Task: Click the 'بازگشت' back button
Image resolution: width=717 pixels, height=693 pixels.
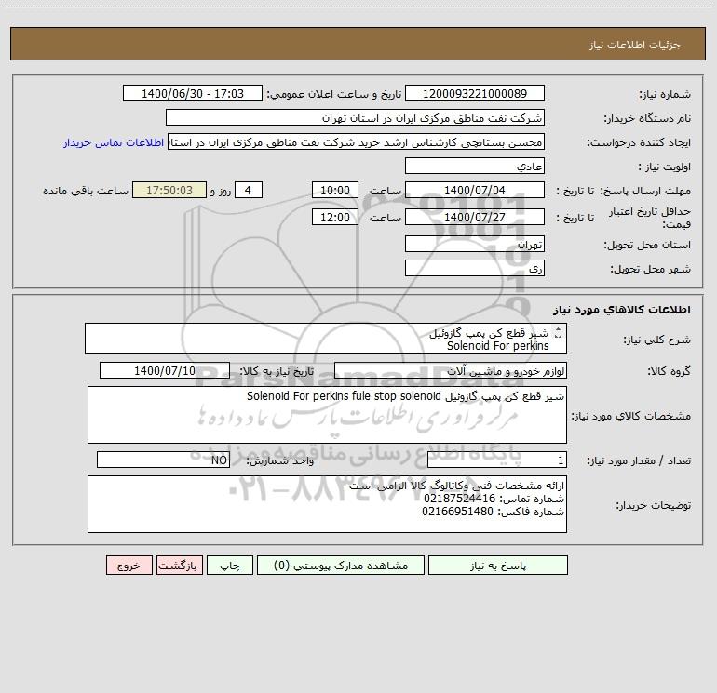Action: tap(179, 565)
